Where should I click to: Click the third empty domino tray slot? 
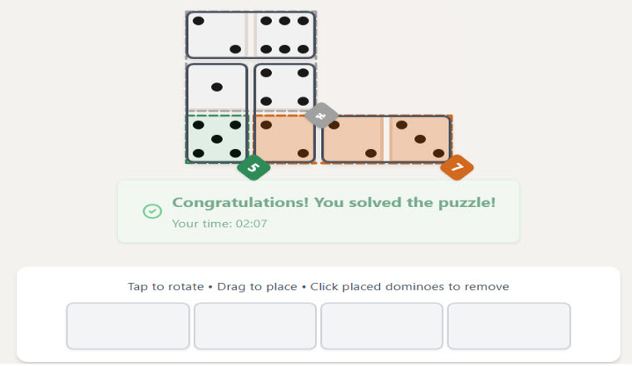click(382, 326)
